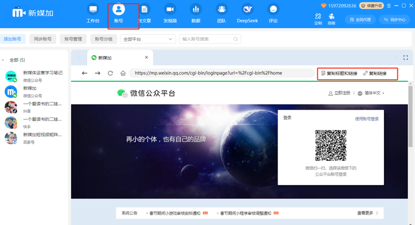
Task: Click the 同步账号 button
Action: pyautogui.click(x=43, y=39)
